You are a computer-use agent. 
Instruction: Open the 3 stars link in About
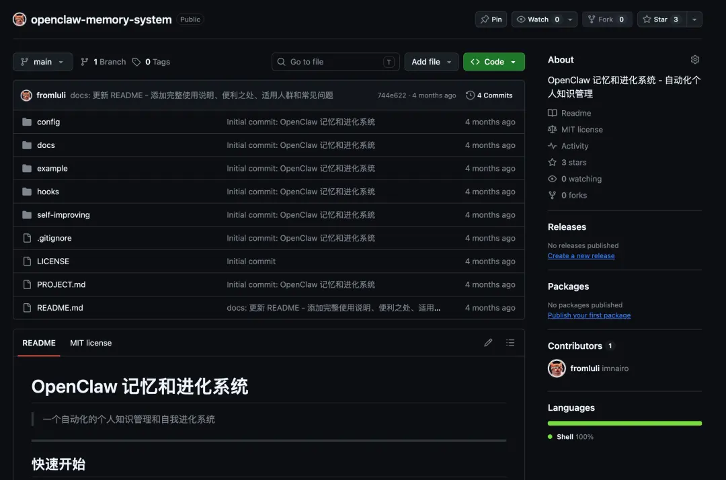click(573, 163)
